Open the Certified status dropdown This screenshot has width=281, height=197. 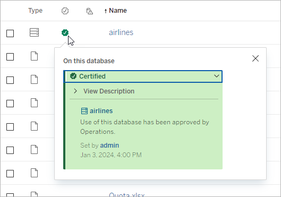pos(143,76)
